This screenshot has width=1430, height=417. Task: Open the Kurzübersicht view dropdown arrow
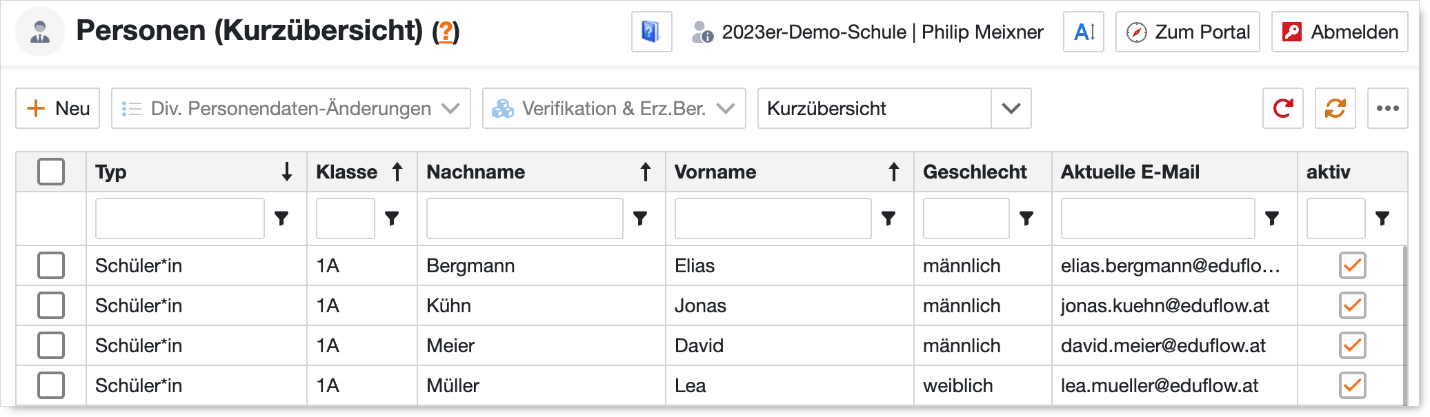[x=1011, y=108]
